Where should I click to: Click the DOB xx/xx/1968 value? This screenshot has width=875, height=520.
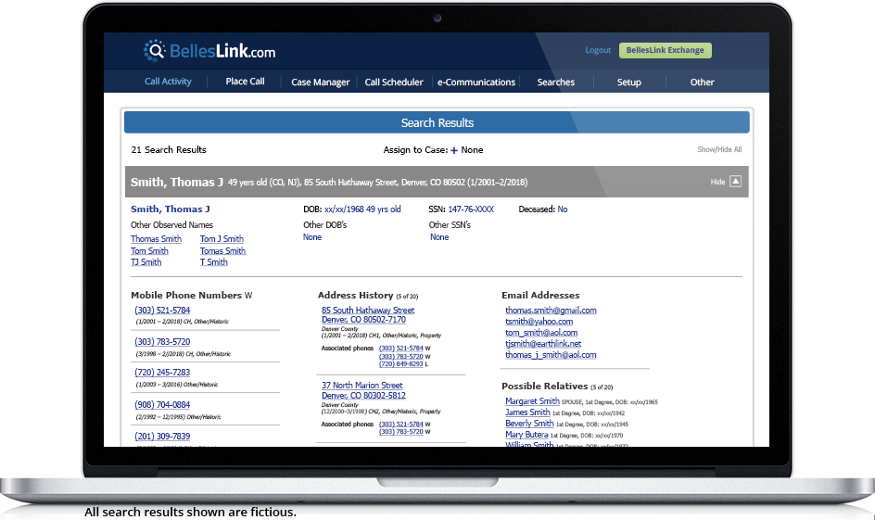coord(362,209)
